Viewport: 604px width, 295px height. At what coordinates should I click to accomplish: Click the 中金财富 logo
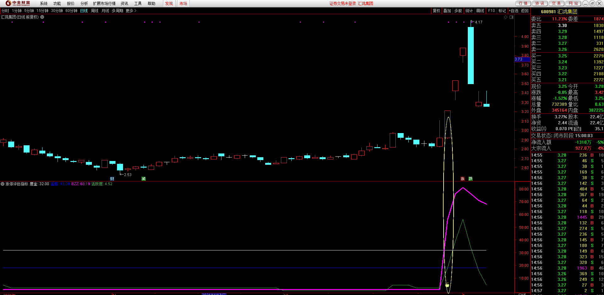point(18,3)
